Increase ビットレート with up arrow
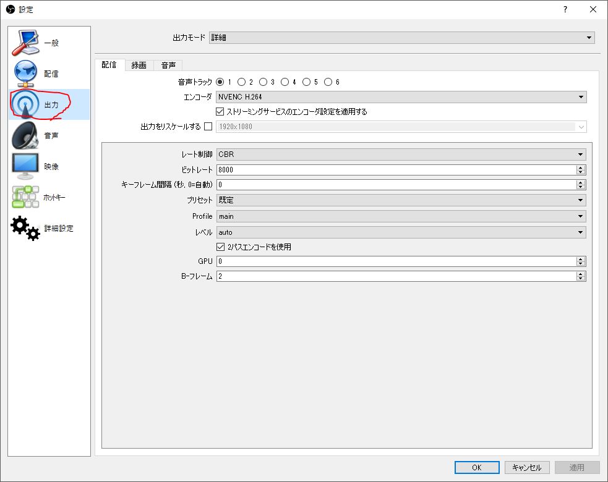 [580, 167]
